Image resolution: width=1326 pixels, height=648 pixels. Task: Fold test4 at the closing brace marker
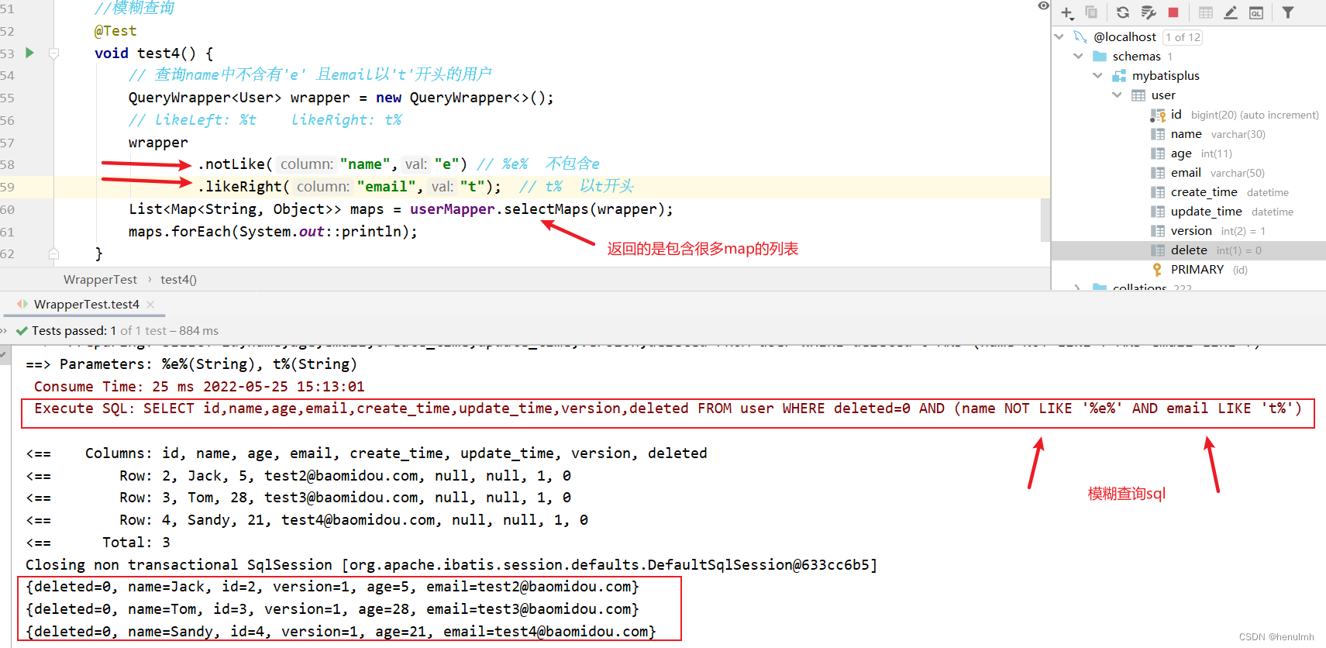pyautogui.click(x=53, y=253)
